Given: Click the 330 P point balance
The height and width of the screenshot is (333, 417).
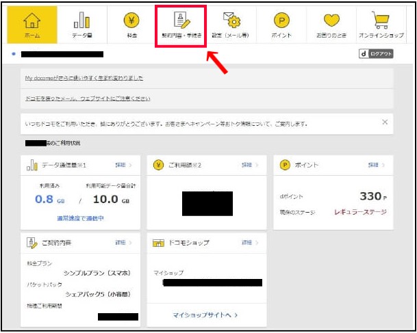Looking at the screenshot, I should point(373,196).
